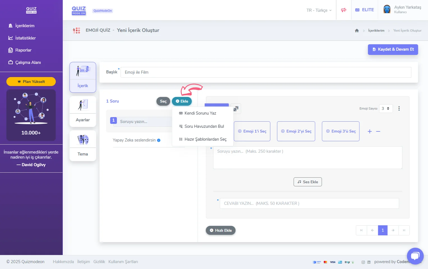The image size is (428, 269).
Task: Open the chat support bubble
Action: pos(415,256)
